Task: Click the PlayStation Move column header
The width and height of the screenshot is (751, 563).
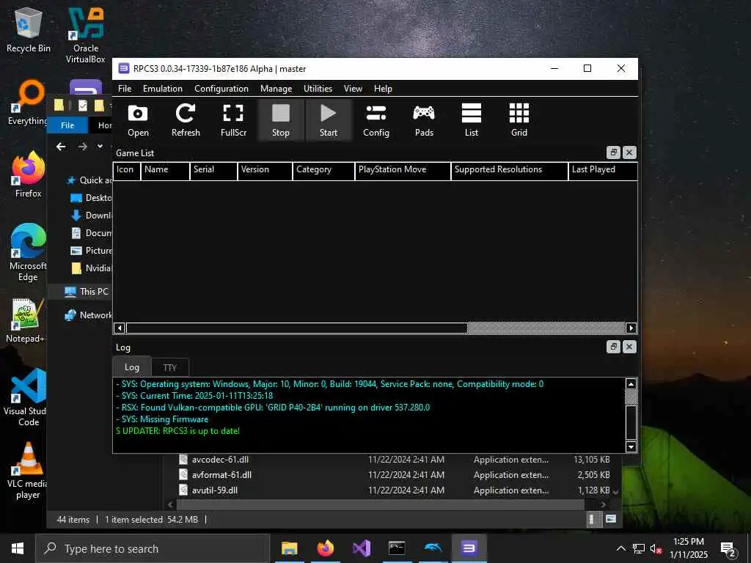Action: point(403,171)
